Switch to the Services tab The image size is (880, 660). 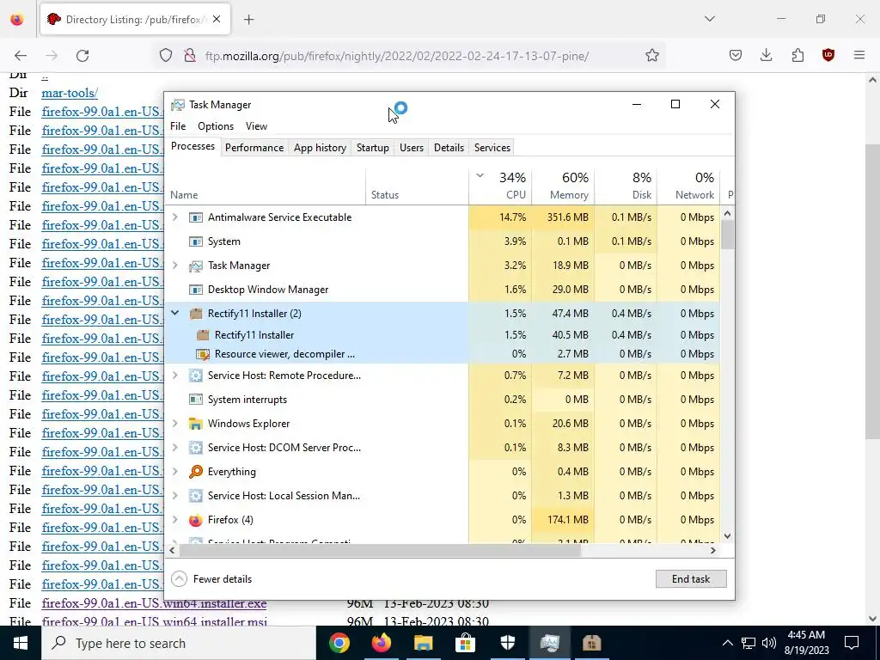pos(492,148)
